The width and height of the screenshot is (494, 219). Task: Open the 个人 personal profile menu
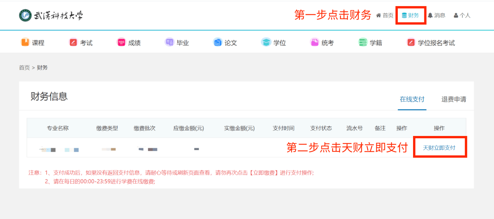tap(462, 15)
